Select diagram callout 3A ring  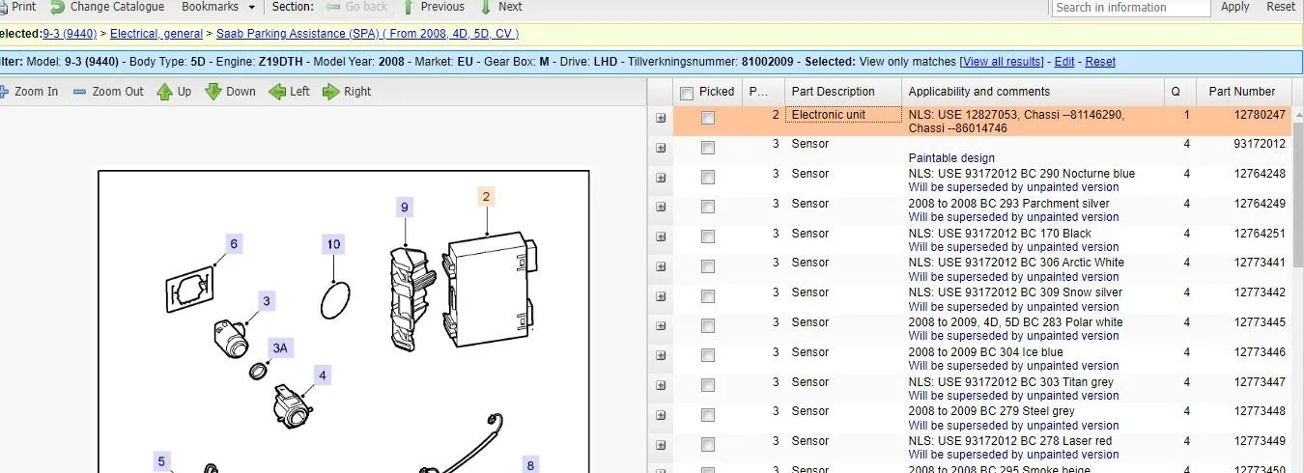(x=279, y=347)
